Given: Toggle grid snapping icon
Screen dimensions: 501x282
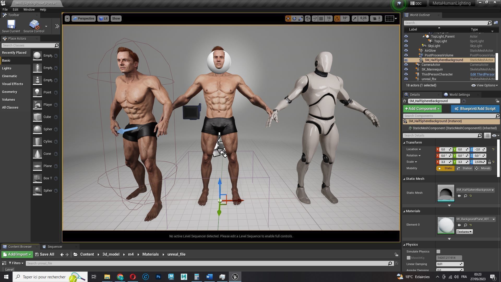Looking at the screenshot, I should [x=321, y=19].
